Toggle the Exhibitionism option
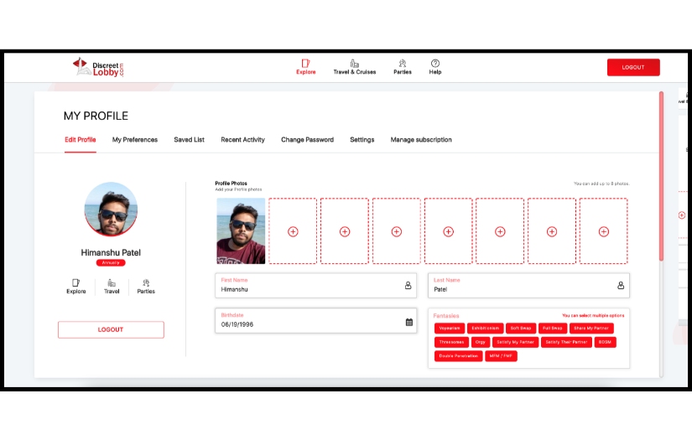 point(486,328)
